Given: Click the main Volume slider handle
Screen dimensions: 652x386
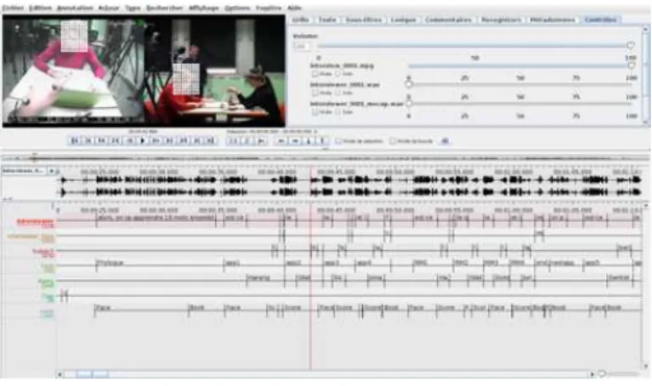Looking at the screenshot, I should click(631, 45).
